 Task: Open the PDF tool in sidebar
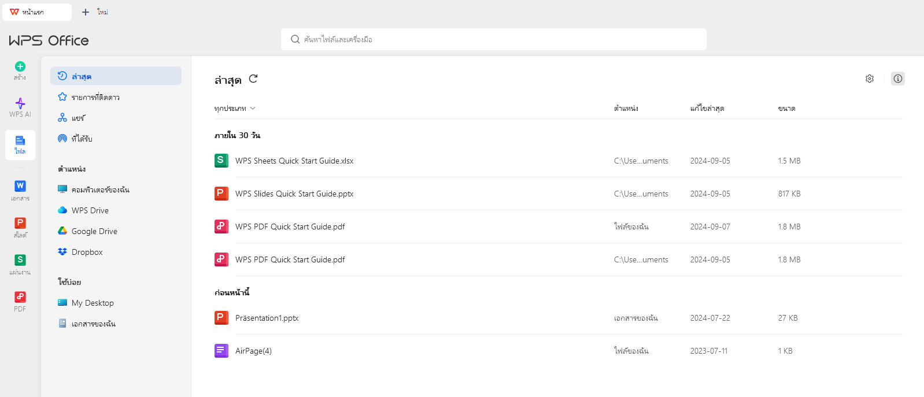tap(20, 302)
